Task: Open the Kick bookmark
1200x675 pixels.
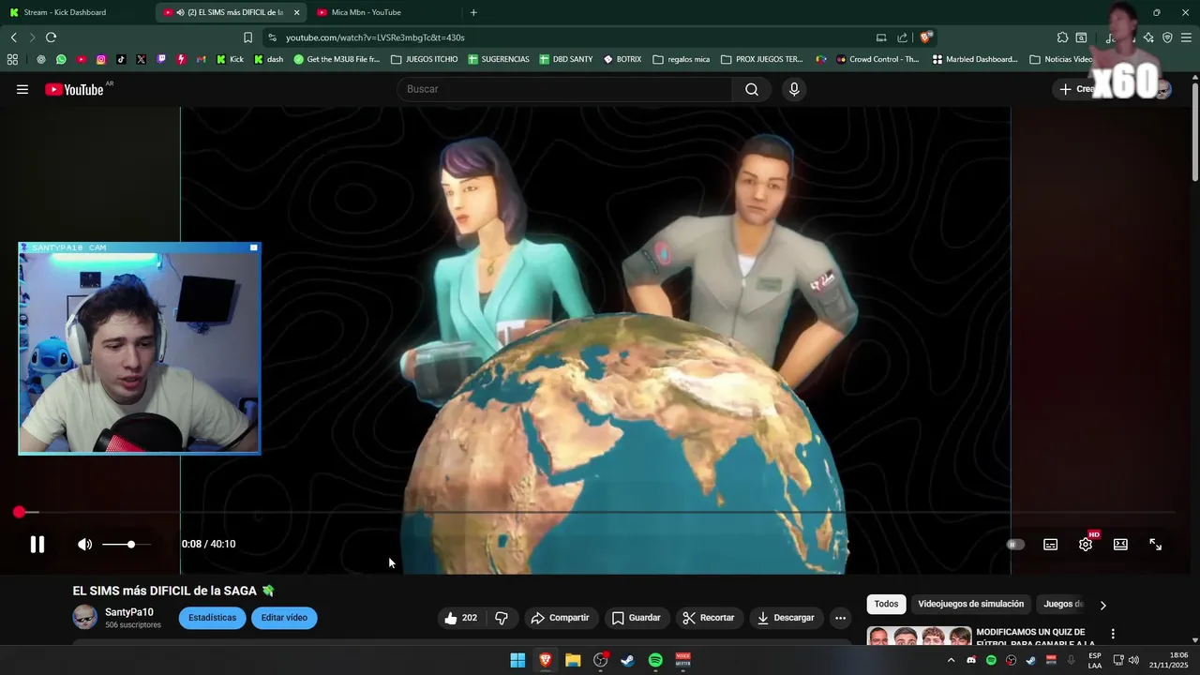Action: (x=230, y=59)
